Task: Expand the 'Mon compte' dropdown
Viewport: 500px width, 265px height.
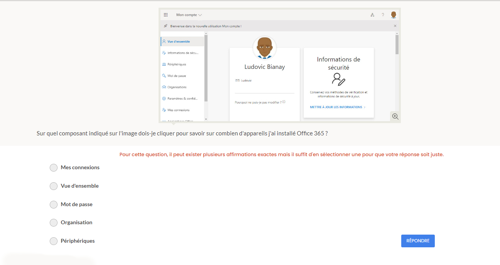Action: click(189, 15)
